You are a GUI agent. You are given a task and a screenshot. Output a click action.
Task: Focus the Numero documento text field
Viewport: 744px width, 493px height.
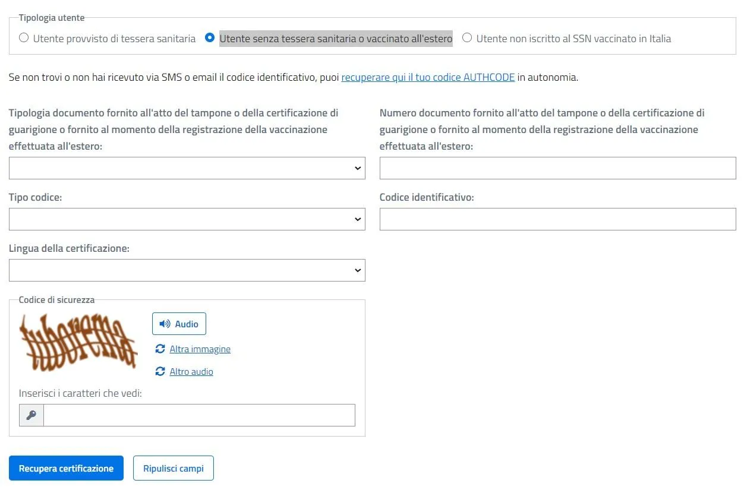[x=557, y=168]
